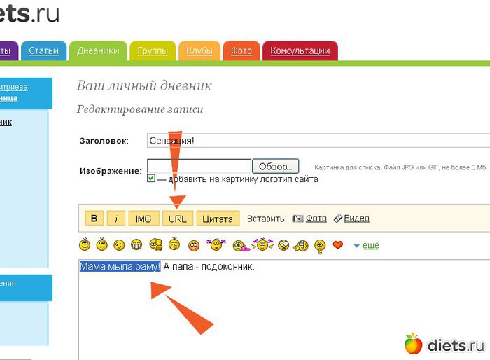The height and width of the screenshot is (360, 490).
Task: Click the video icon next to Видео
Action: pos(337,219)
